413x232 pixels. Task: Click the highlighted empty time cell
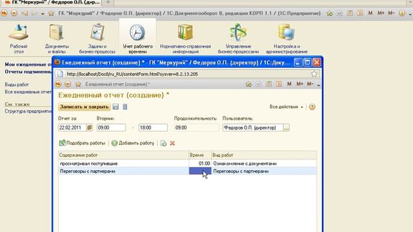[x=200, y=171]
